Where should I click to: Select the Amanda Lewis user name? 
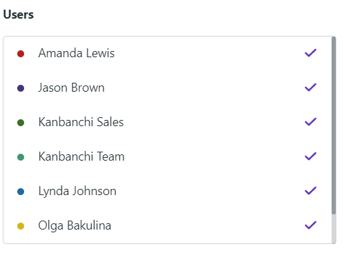coord(77,53)
